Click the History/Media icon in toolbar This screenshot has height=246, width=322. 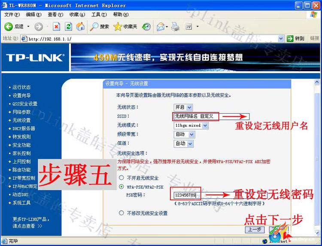(146, 27)
